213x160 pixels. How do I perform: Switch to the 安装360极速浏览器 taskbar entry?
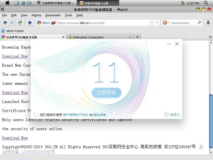(x=98, y=3)
